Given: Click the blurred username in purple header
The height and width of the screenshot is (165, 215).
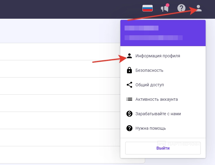Looking at the screenshot, I should pos(142,28).
